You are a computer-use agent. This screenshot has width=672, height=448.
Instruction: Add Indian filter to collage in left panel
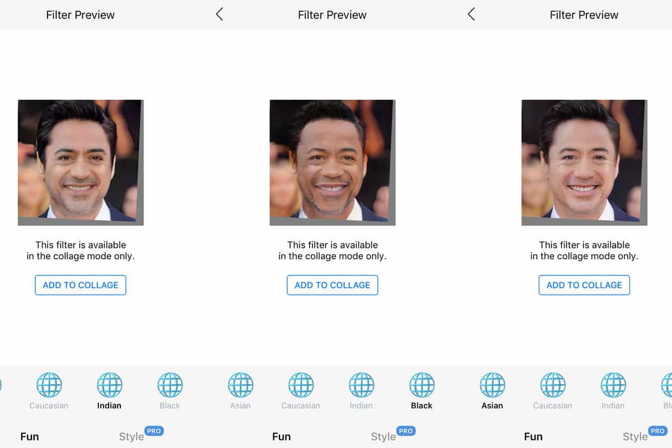point(81,285)
